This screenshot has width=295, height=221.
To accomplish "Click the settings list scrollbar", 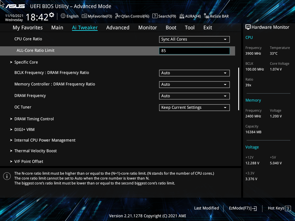I will click(x=239, y=89).
